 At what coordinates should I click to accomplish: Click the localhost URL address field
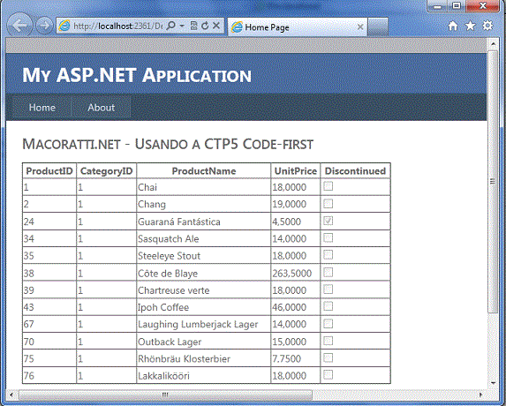pos(117,26)
